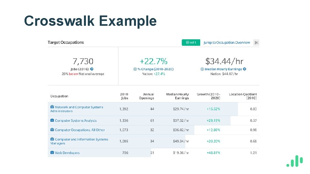Open Computer and Information Systems Managers link

(x=79, y=141)
